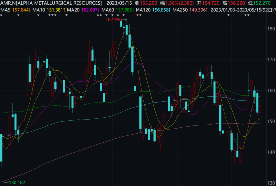Viewport: 276px width, 186px height.
Task: Click the triple-star event marker near top left
Action: click(52, 15)
